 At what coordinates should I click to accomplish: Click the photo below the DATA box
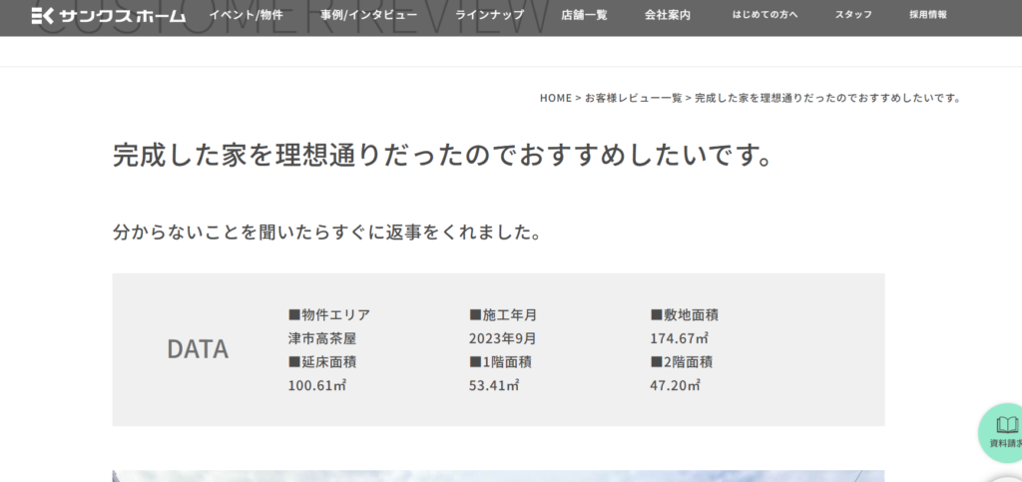pyautogui.click(x=498, y=475)
